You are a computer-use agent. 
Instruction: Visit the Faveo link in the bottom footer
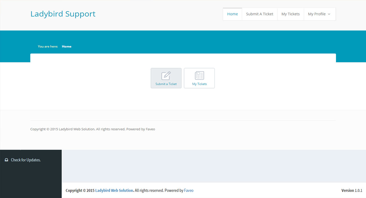(188, 190)
